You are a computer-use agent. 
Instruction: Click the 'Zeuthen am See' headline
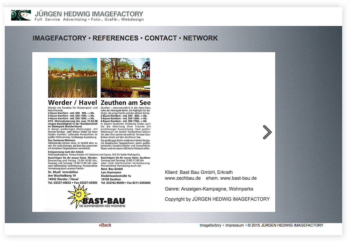125,103
